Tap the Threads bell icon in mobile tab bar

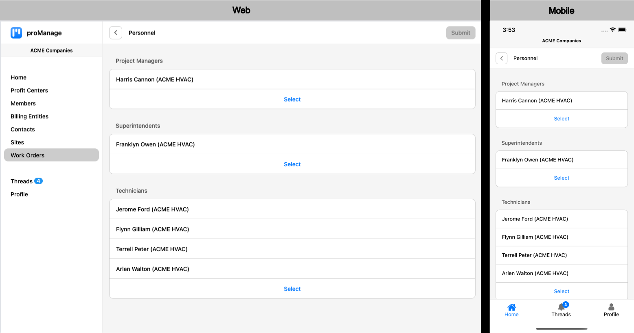coord(561,307)
